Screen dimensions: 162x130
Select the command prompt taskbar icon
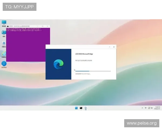point(81,108)
